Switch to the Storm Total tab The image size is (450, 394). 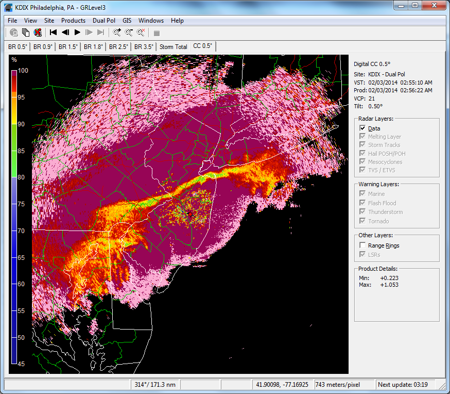point(174,47)
